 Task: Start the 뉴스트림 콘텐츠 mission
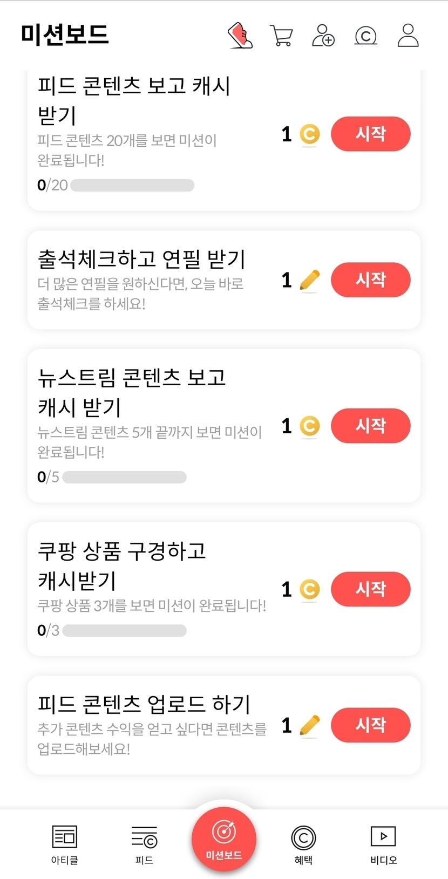370,426
